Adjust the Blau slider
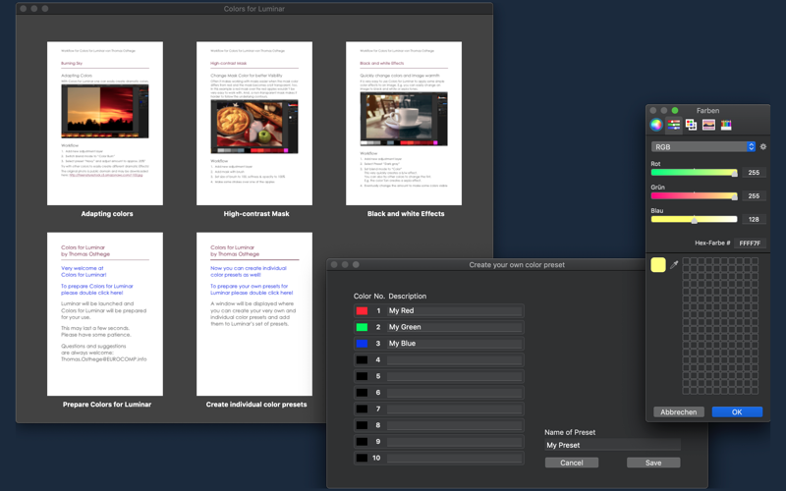Screen dimensions: 786x491 695,219
